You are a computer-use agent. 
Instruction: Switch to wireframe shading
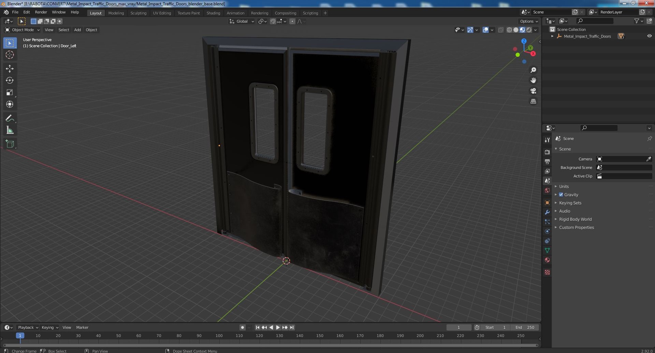[509, 30]
